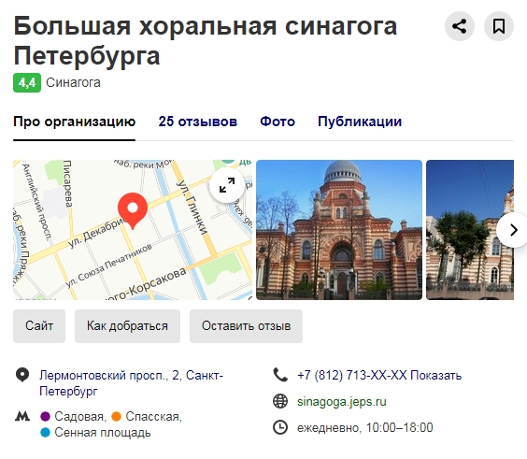Click the red location pin on the map

click(x=133, y=210)
